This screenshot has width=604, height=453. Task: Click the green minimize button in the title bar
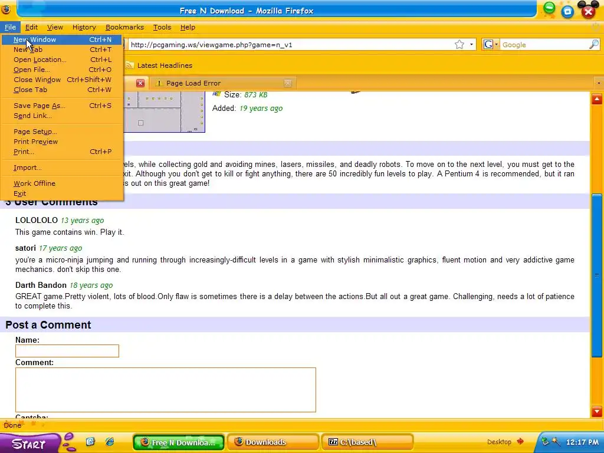point(549,8)
